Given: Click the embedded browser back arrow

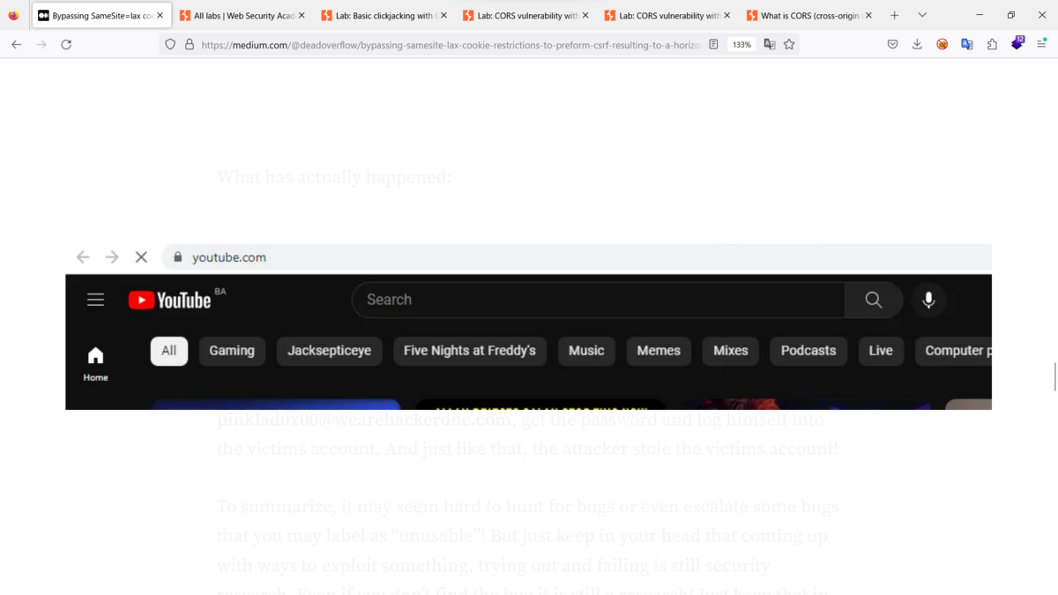Looking at the screenshot, I should coord(83,257).
